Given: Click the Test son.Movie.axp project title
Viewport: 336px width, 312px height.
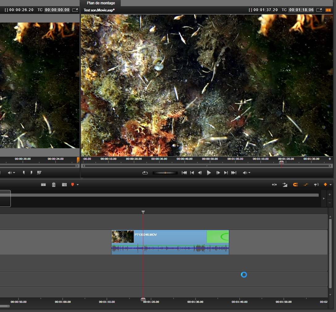Looking at the screenshot, I should (99, 10).
